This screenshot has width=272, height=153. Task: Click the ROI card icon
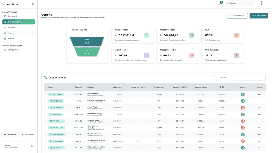tap(237, 35)
